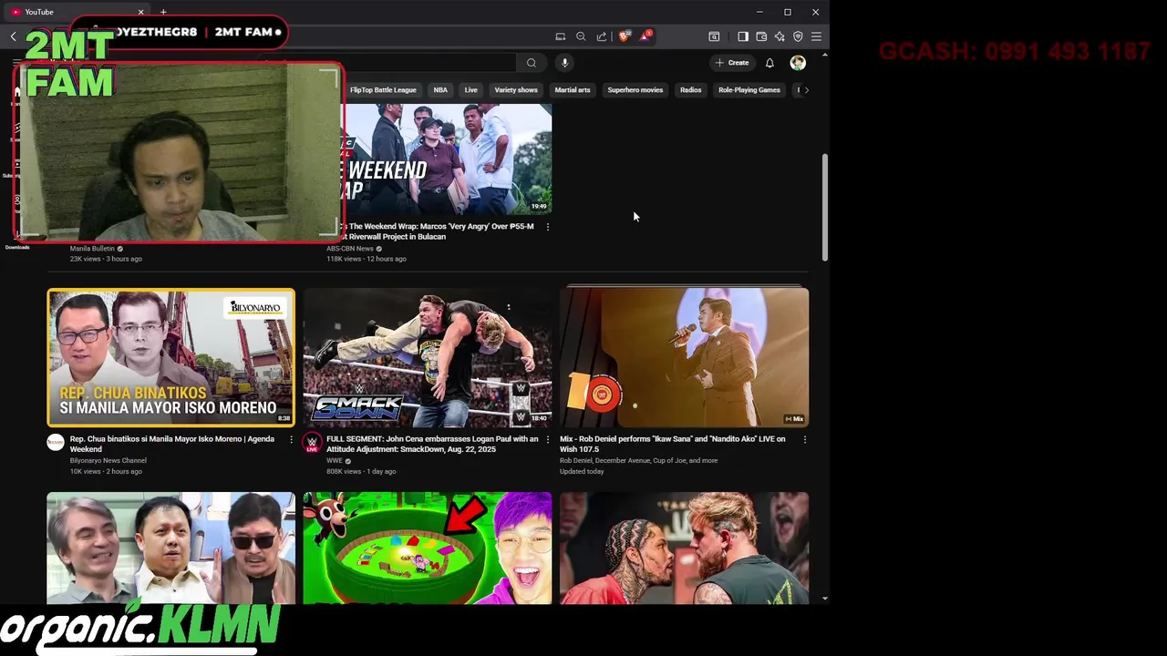Open Brave Rewards triangle icon
The height and width of the screenshot is (656, 1167).
click(x=645, y=36)
